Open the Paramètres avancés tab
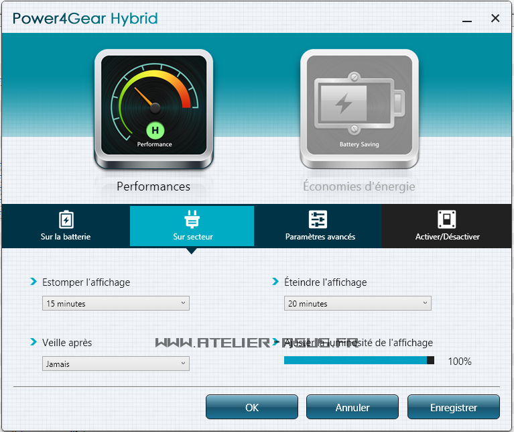This screenshot has height=432, width=514. 320,227
